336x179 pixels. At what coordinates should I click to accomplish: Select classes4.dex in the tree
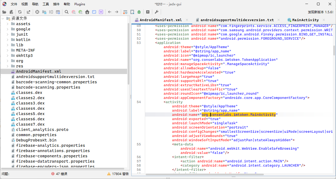point(30,108)
